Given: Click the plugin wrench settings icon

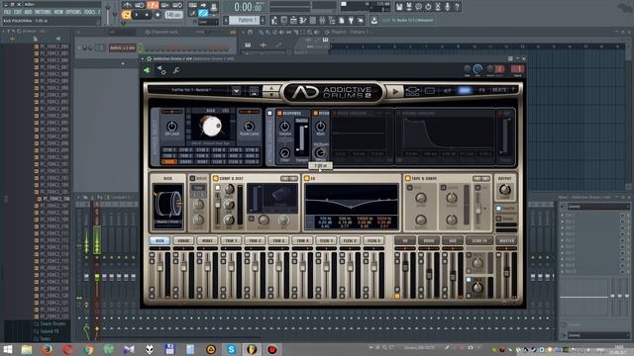Looking at the screenshot, I should click(x=176, y=70).
